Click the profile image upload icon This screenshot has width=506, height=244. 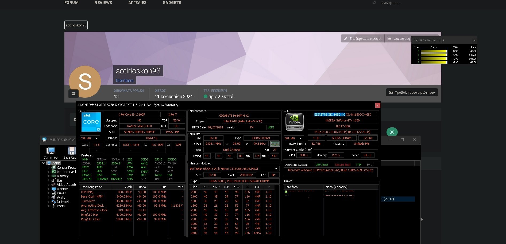tap(74, 94)
